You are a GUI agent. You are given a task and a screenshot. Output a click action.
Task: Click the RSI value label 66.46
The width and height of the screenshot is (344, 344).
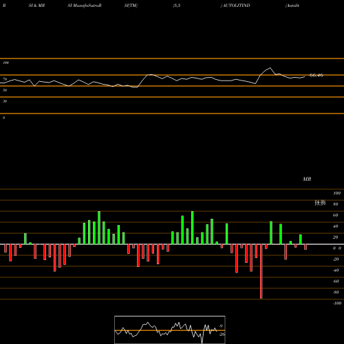316,75
